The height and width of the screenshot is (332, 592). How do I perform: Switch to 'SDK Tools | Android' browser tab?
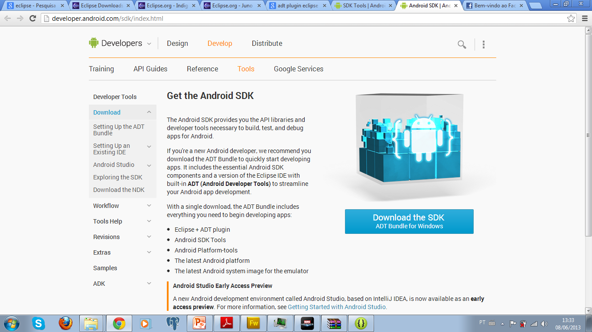[x=363, y=6]
